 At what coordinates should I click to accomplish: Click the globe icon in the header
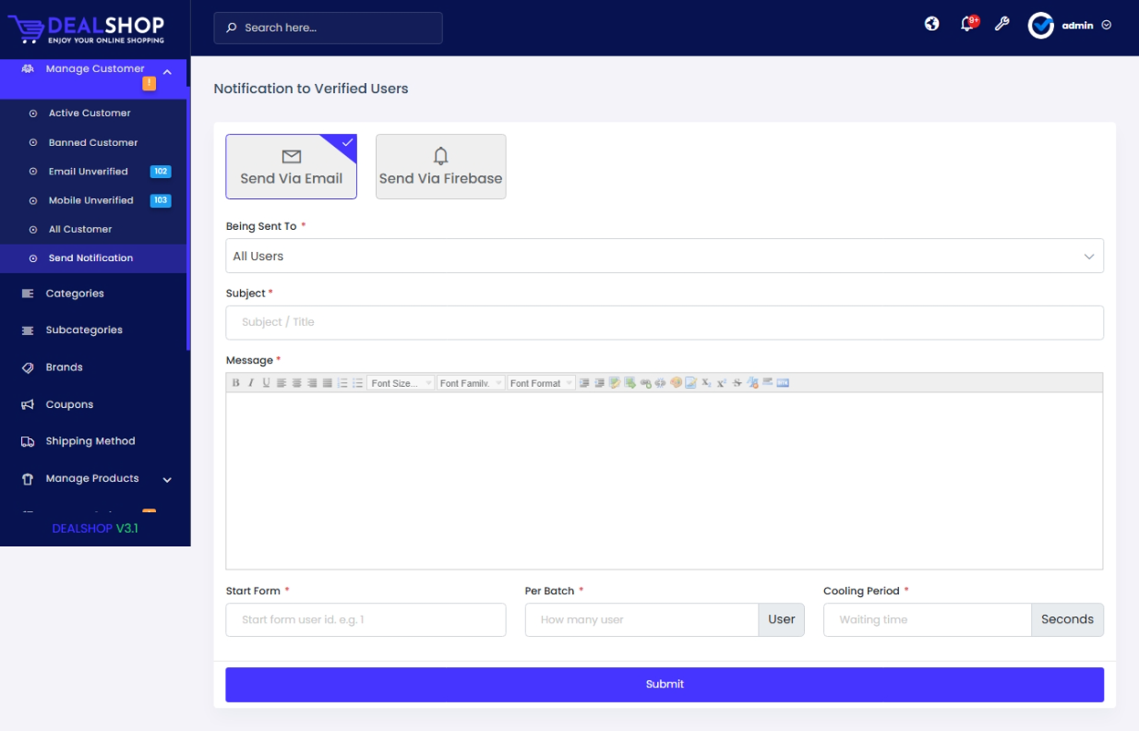coord(932,25)
